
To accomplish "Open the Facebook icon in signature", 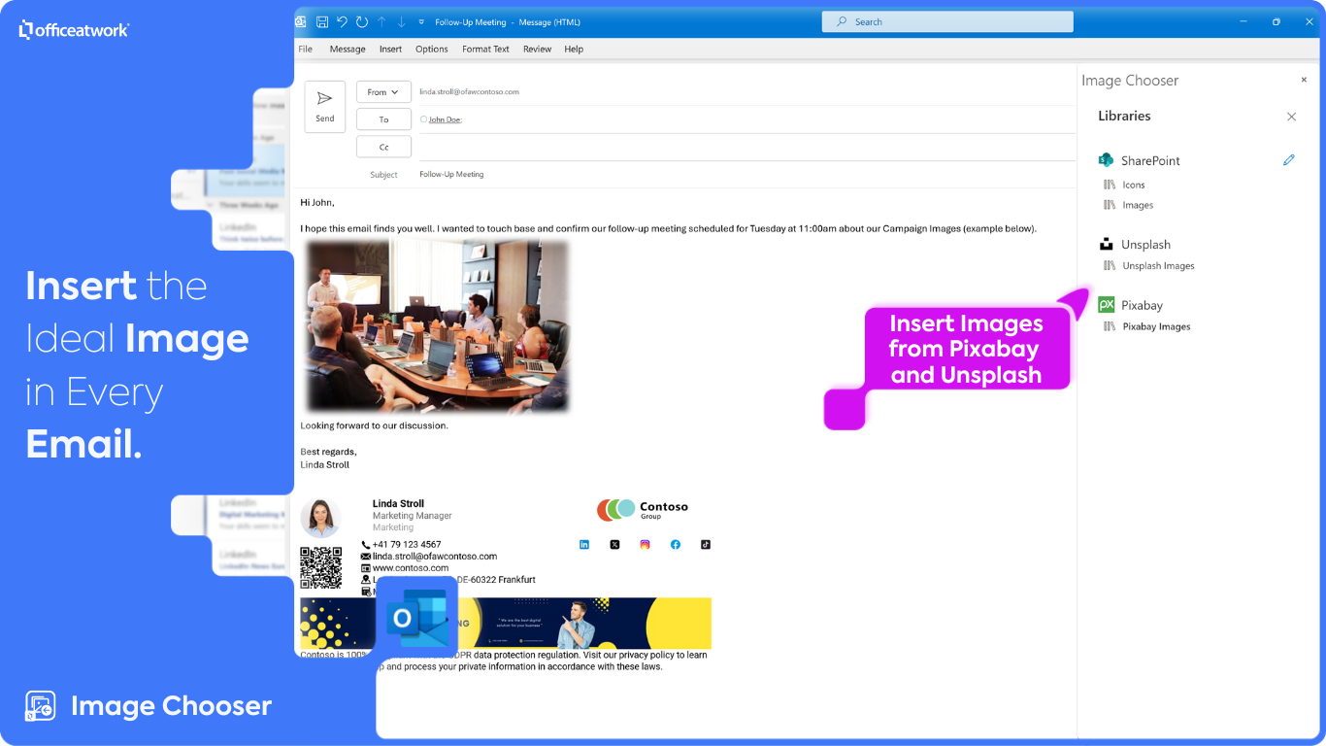I will [x=676, y=545].
